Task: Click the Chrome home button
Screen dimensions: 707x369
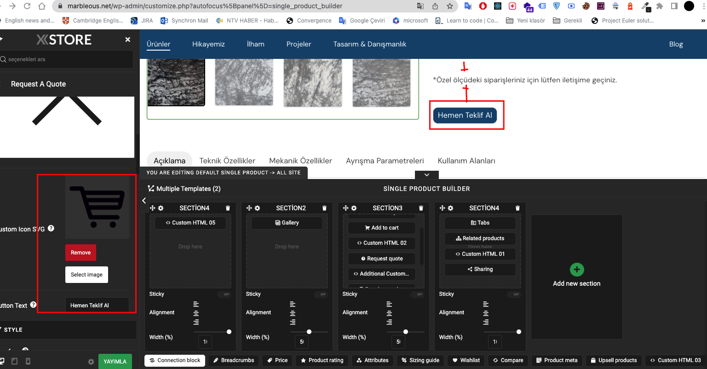Action: pyautogui.click(x=42, y=6)
